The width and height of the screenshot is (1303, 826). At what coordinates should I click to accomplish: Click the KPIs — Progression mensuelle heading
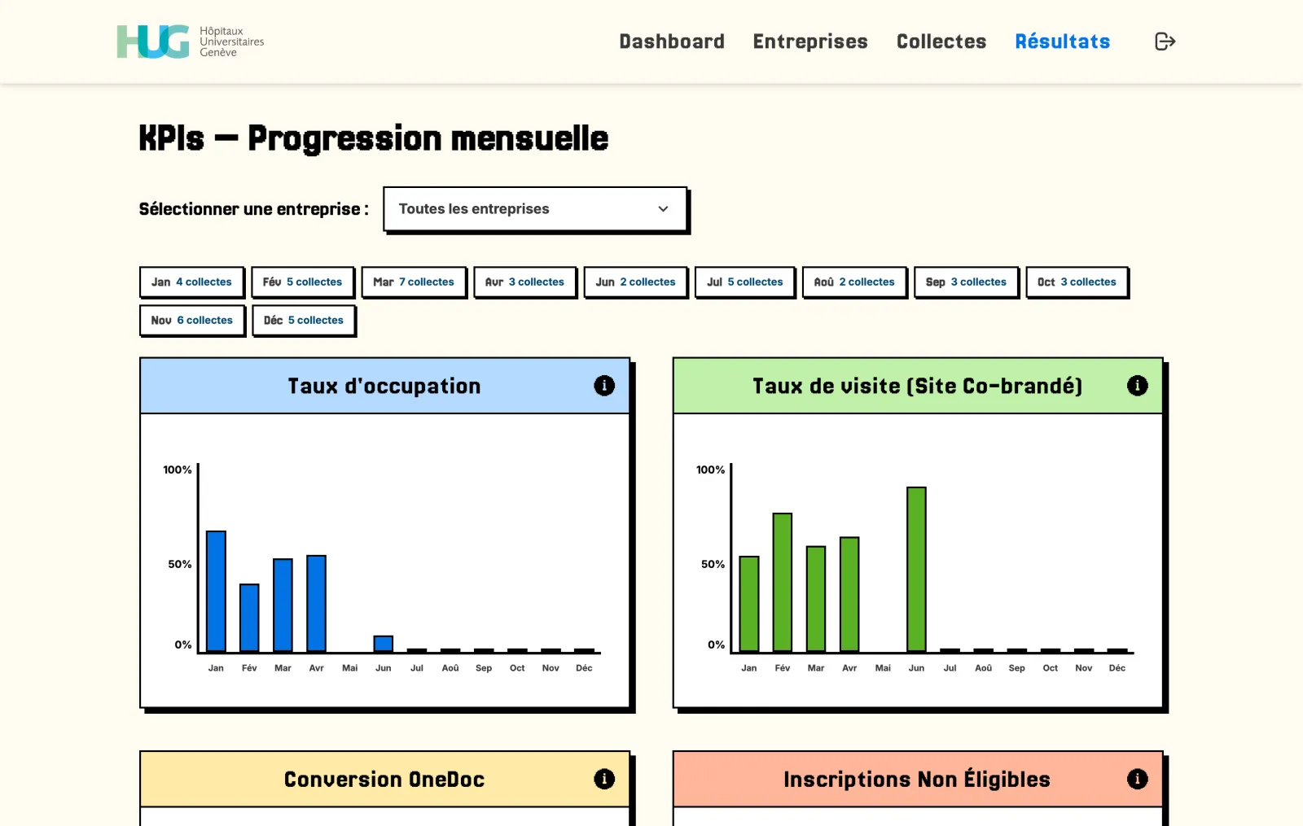[374, 138]
